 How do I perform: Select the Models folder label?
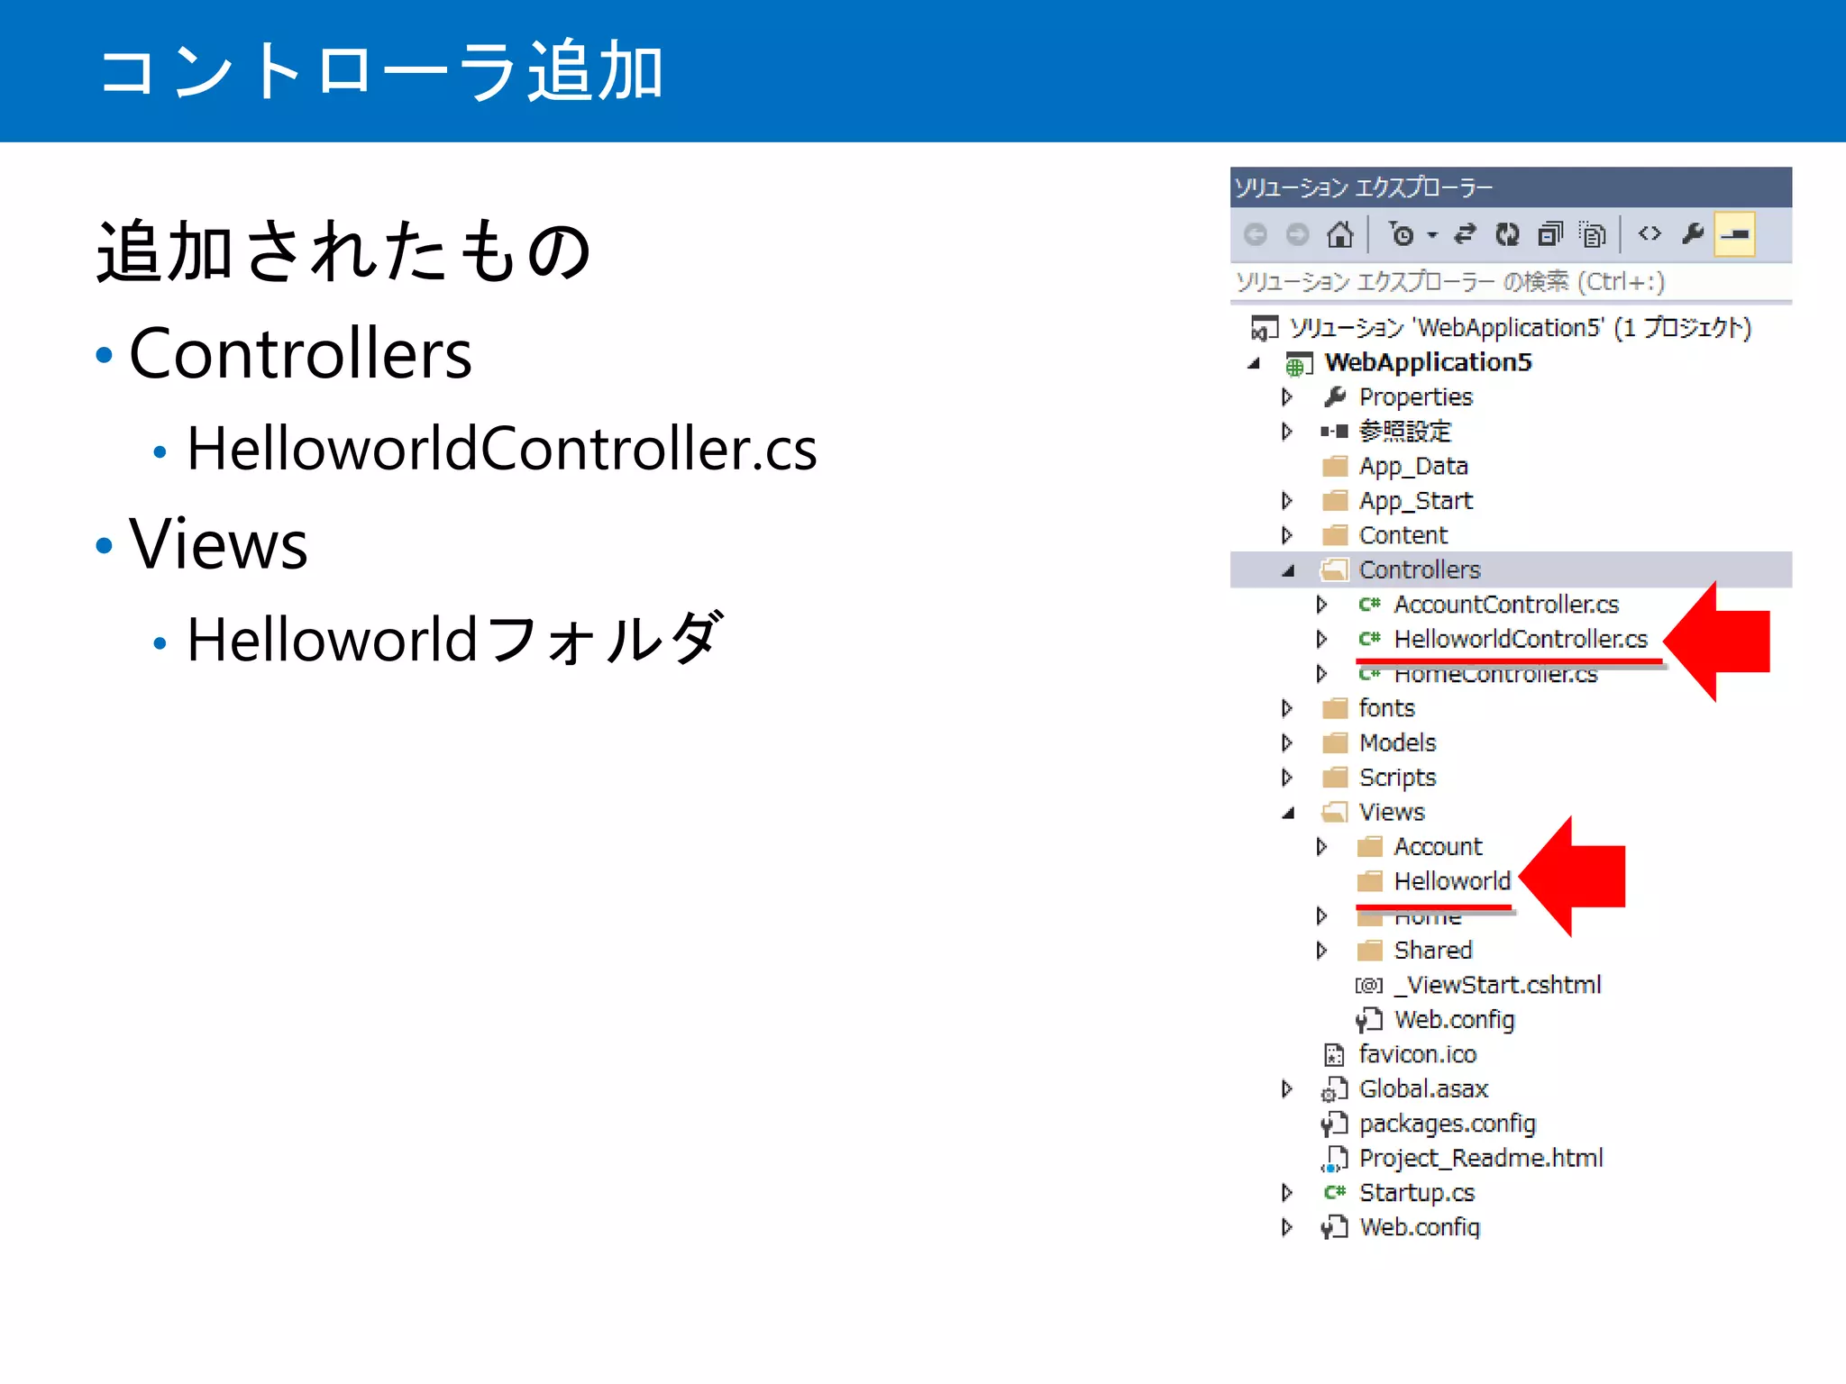coord(1398,742)
